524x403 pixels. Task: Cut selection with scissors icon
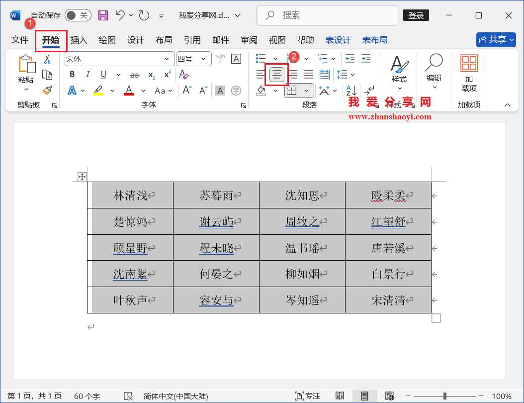click(47, 59)
